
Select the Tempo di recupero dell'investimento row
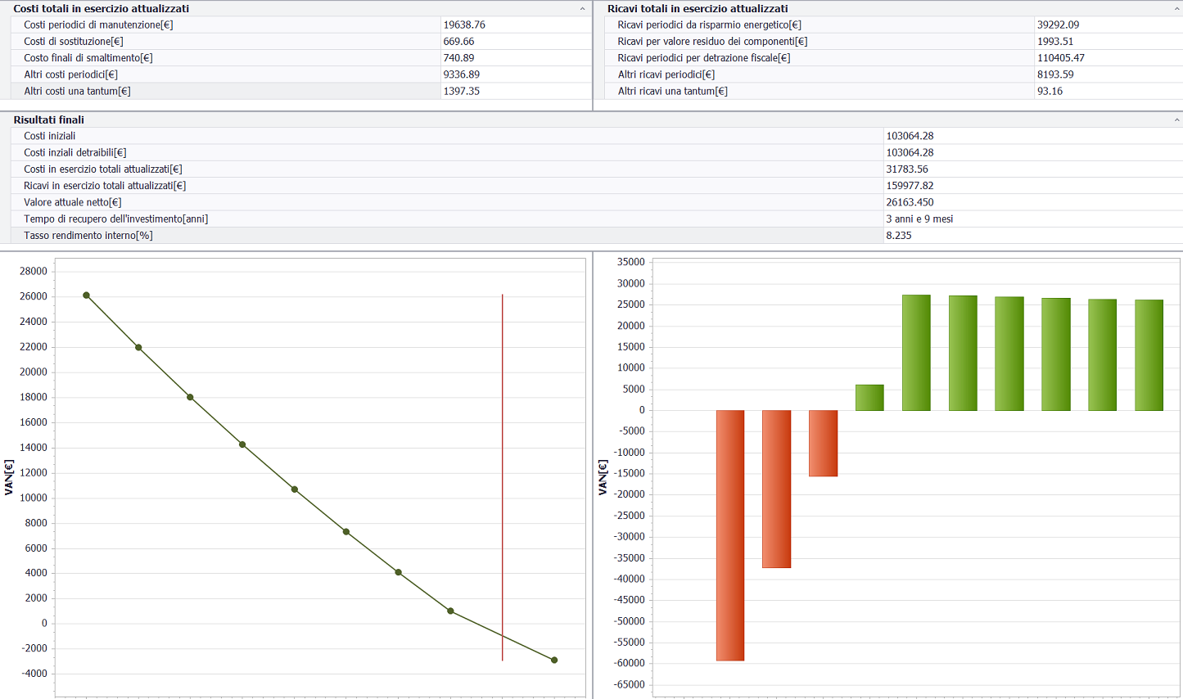point(115,219)
